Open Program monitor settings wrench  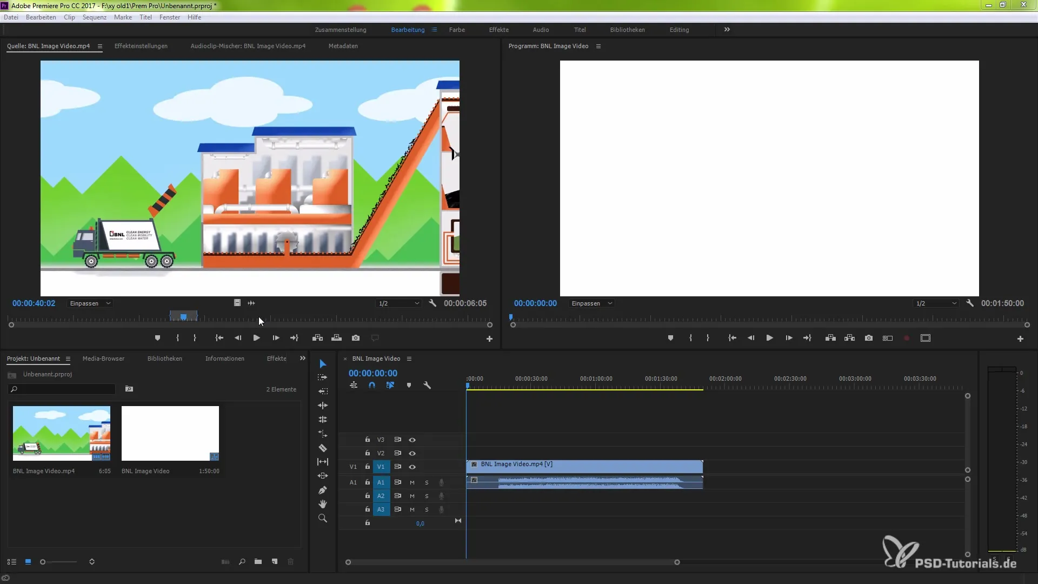coord(970,303)
